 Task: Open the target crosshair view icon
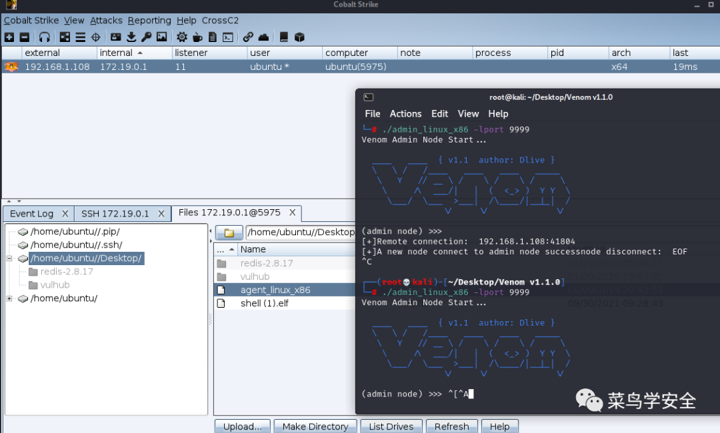pos(95,37)
